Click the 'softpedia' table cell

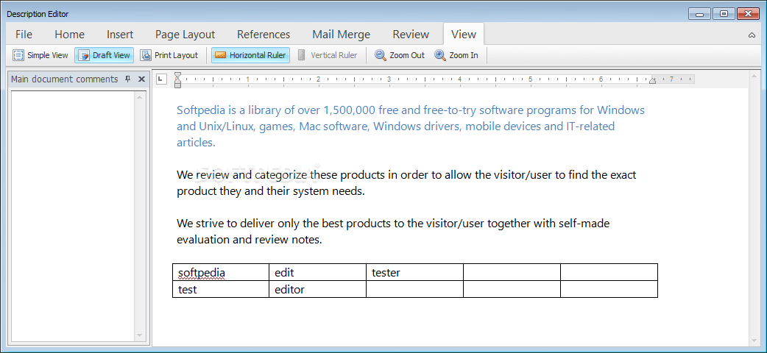221,272
